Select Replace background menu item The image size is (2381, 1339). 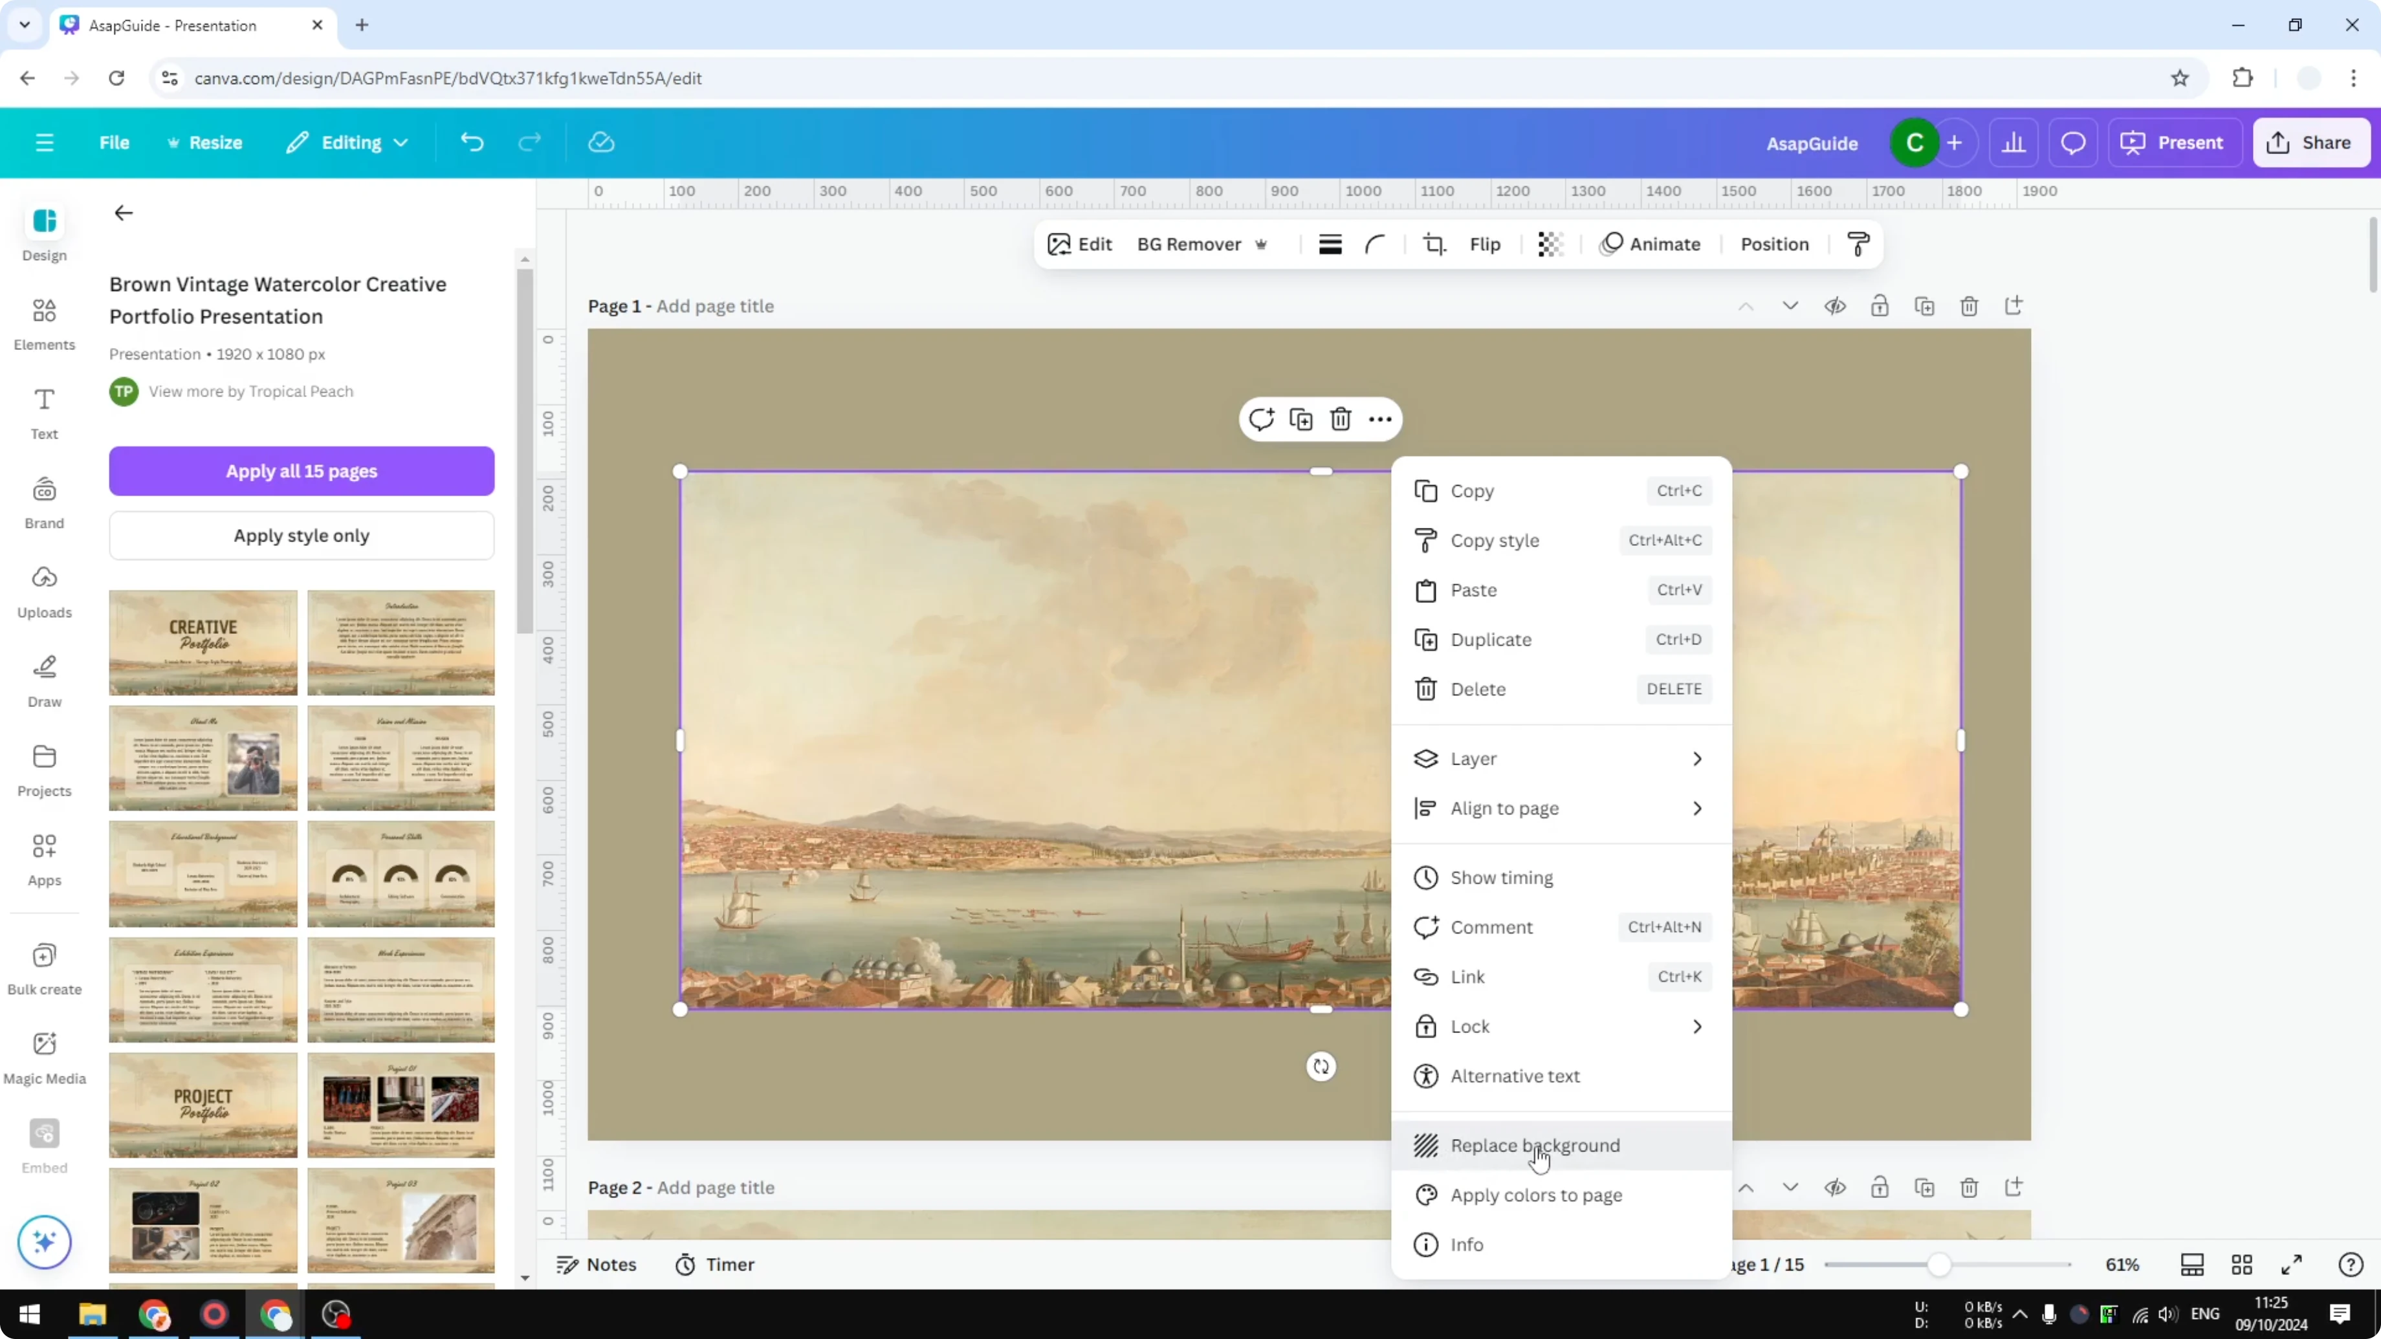pos(1561,1146)
